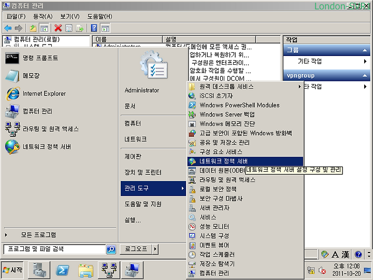Open 네트워크 정책 서버 in pinned list
Viewport: 373px width, 280px height.
click(60, 147)
